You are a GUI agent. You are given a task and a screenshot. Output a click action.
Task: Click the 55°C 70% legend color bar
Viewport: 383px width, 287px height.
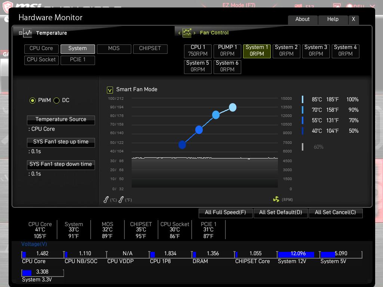point(303,120)
